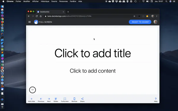Image resolution: width=178 pixels, height=111 pixels.
Task: Click the clock showing Jeu. 15:07
Action: click(159, 1)
